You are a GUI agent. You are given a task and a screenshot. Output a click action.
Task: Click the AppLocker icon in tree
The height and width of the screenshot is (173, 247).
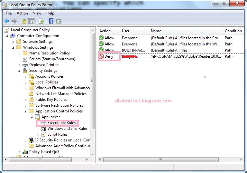tap(37, 117)
